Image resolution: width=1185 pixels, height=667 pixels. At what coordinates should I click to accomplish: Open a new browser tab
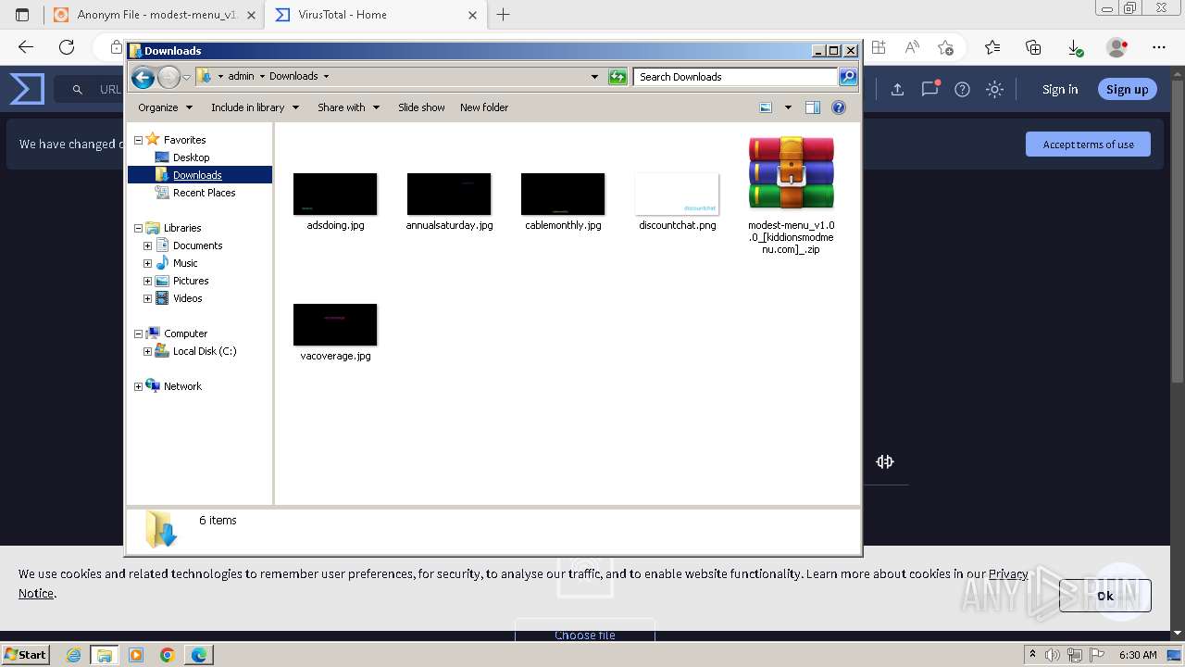504,15
